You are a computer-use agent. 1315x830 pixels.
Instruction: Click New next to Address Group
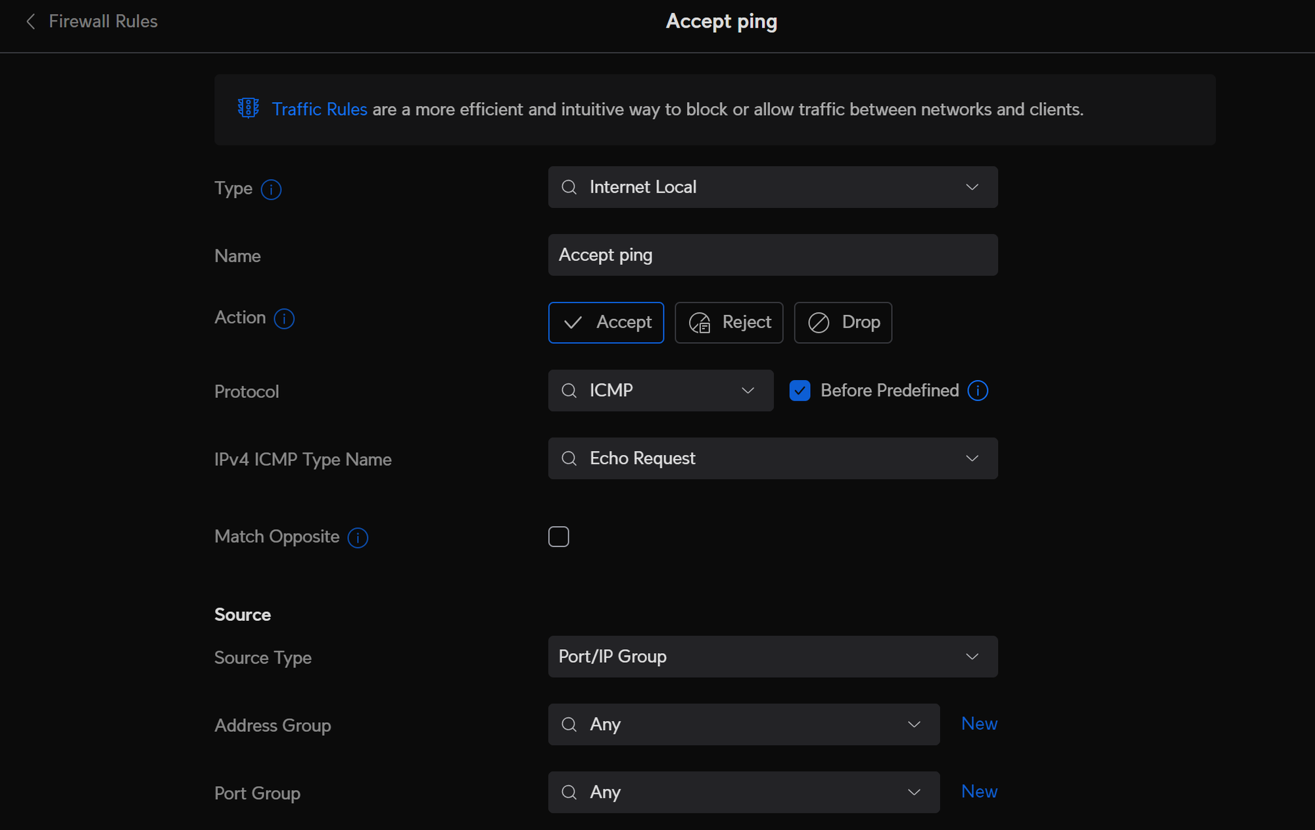tap(978, 724)
